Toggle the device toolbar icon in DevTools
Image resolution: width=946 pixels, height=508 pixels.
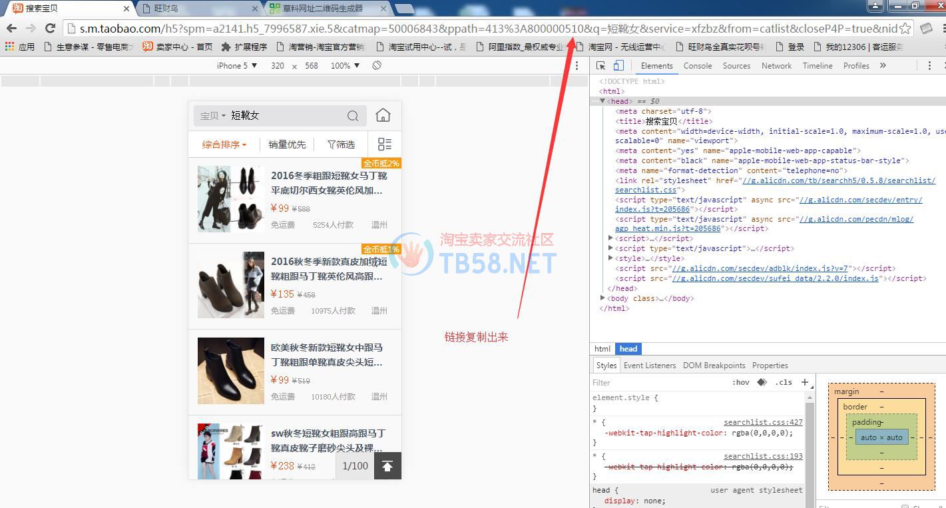[x=618, y=65]
